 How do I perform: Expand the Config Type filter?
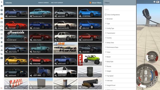[120, 28]
